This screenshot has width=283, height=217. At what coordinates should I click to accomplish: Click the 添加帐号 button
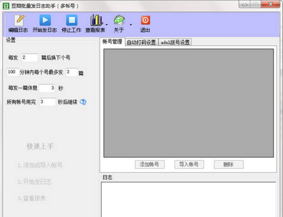(x=150, y=164)
